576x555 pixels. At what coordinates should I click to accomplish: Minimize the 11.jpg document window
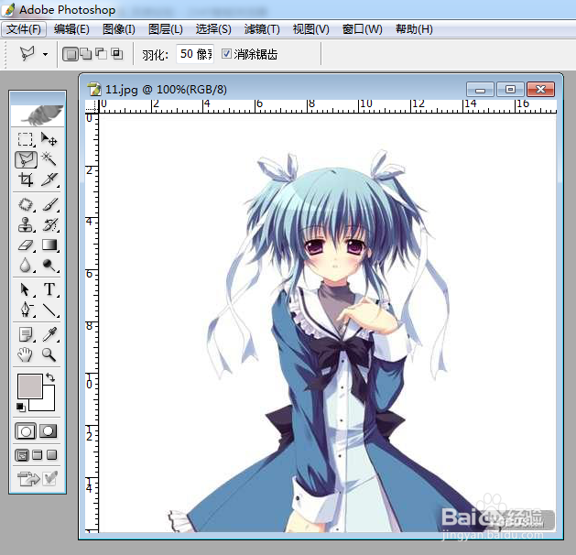480,89
